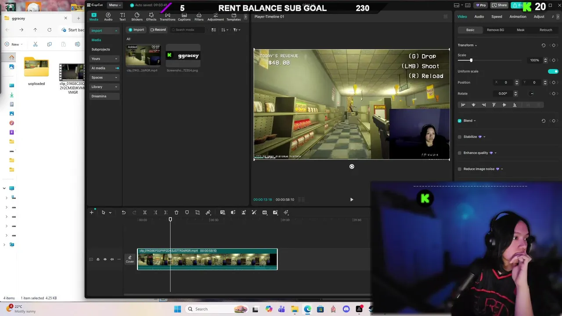Play the preview video
Screen dimensions: 562x316
pos(352,200)
